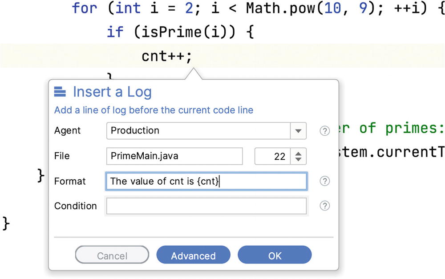Screen dimensions: 445x279
Task: Open the Advanced log options
Action: [193, 255]
